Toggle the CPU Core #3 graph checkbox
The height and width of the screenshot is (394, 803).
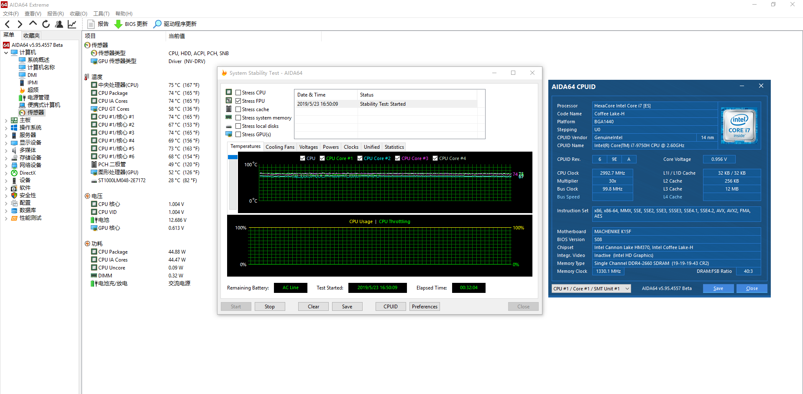click(x=398, y=158)
